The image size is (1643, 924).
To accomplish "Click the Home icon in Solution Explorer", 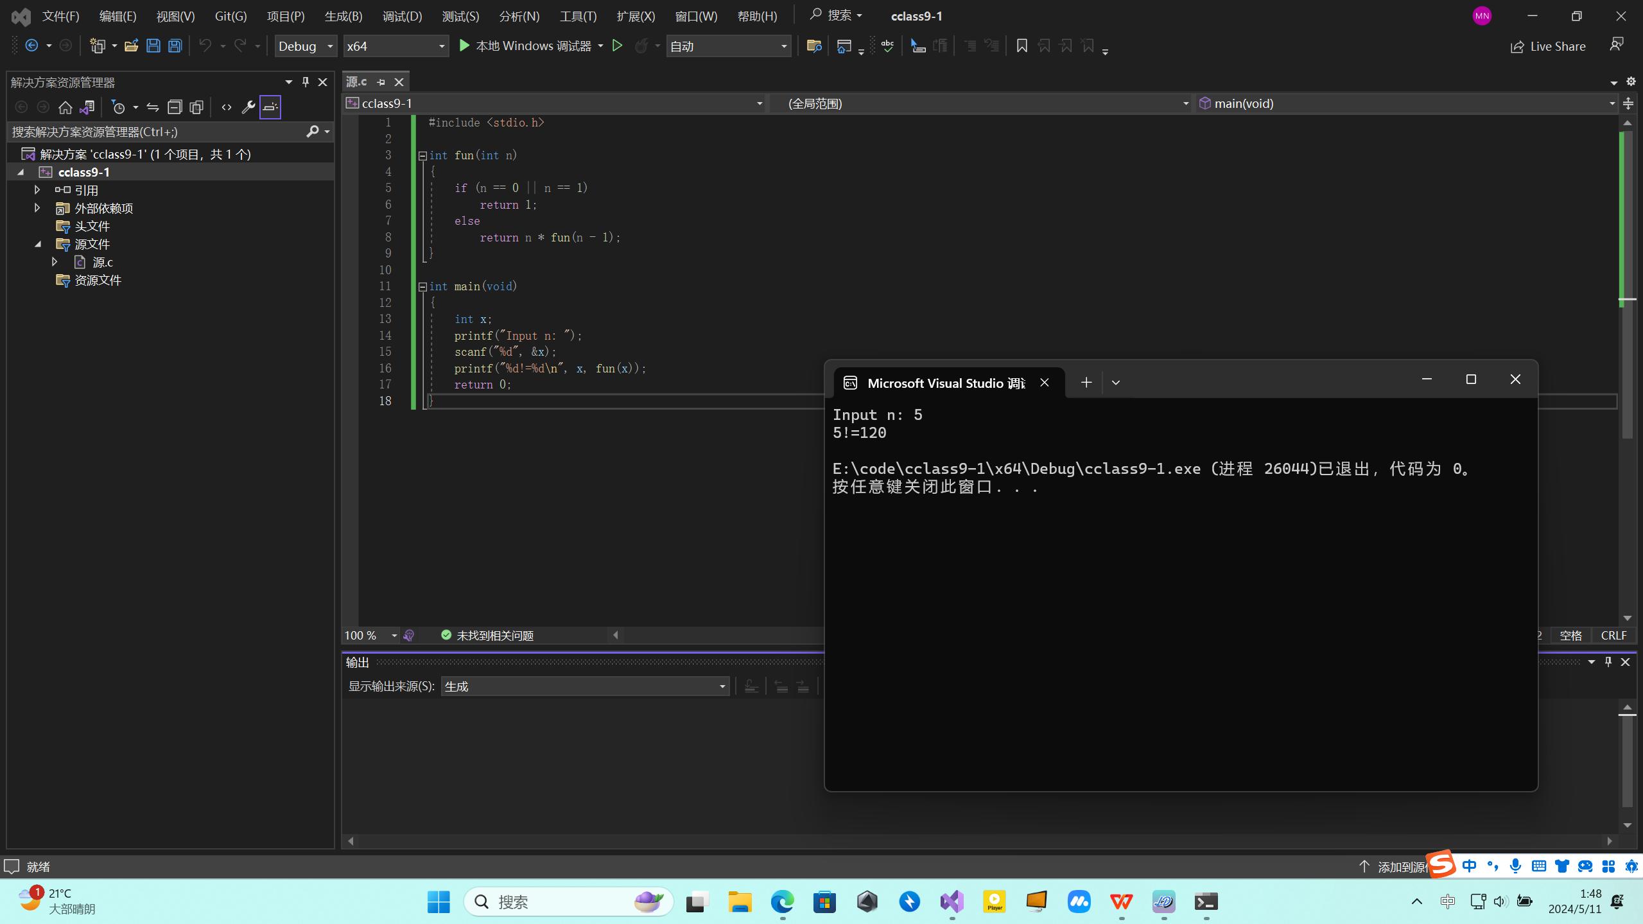I will coord(65,107).
